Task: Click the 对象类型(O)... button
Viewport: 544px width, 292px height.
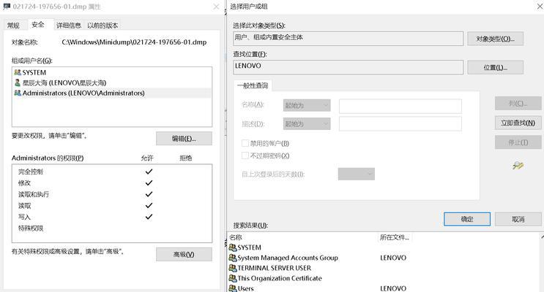Action: 495,39
